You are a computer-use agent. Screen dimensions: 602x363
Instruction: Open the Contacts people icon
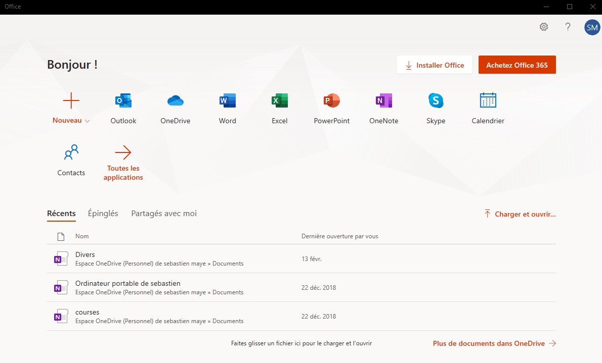pos(71,152)
